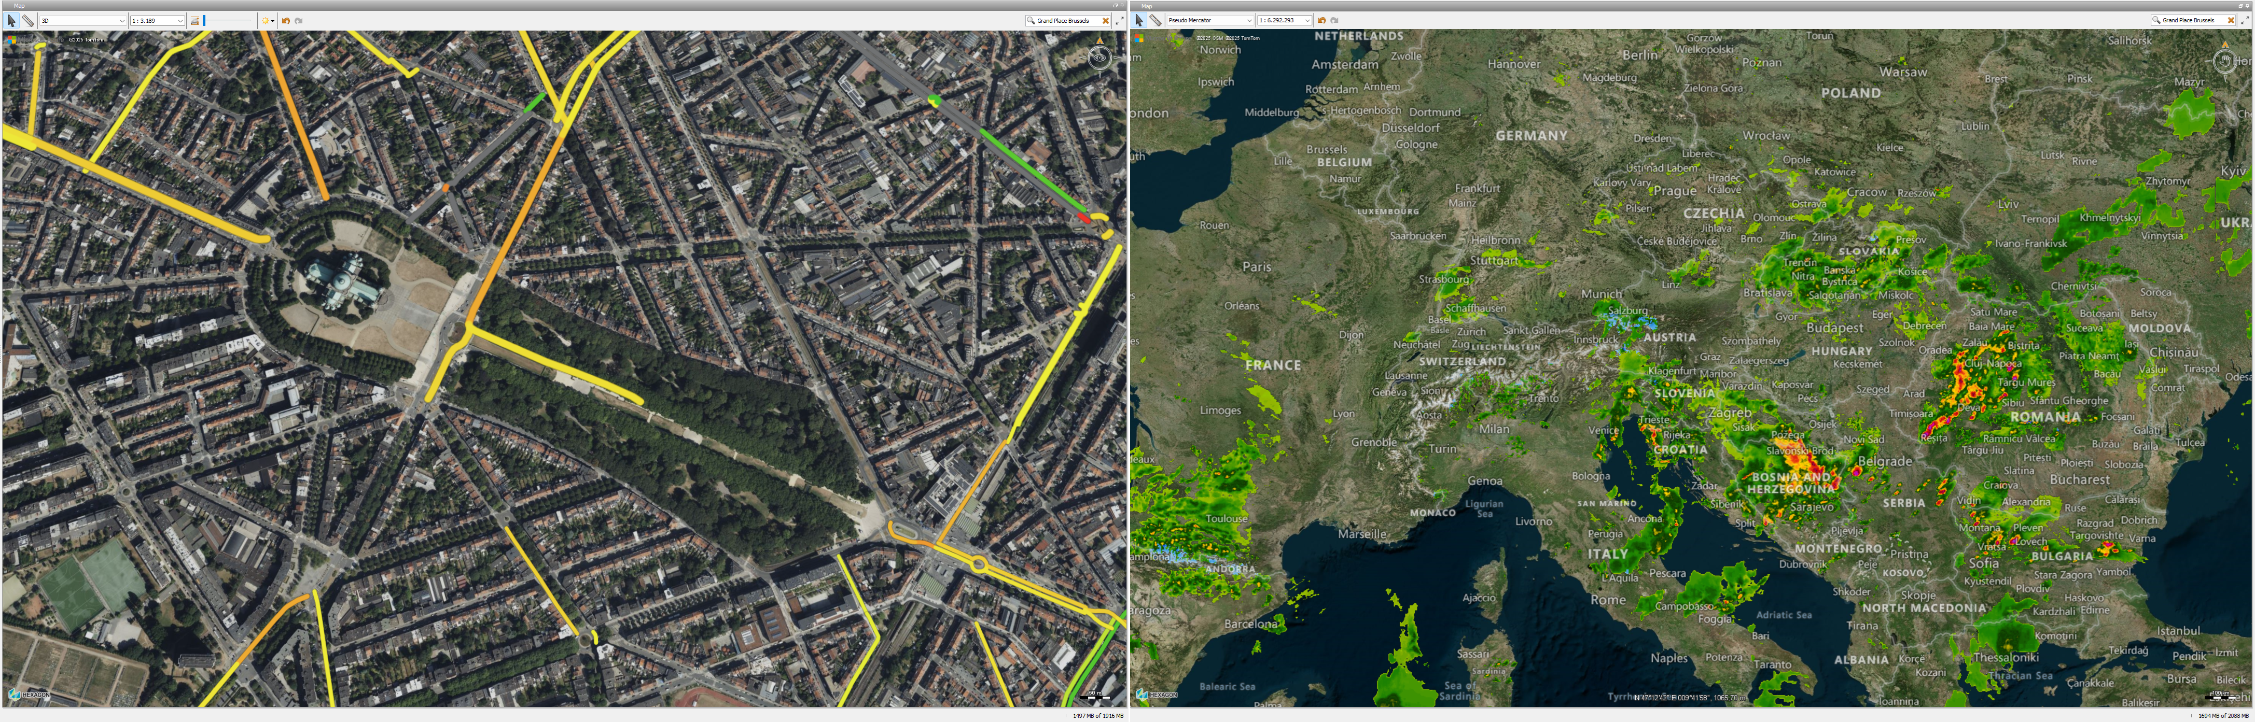Click inside the Grand Place Brussels search field
Image resolution: width=2255 pixels, height=722 pixels.
(x=1064, y=21)
